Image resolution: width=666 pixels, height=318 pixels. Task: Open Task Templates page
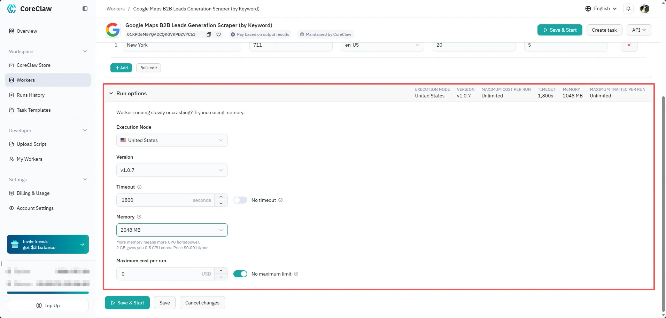pyautogui.click(x=48, y=110)
